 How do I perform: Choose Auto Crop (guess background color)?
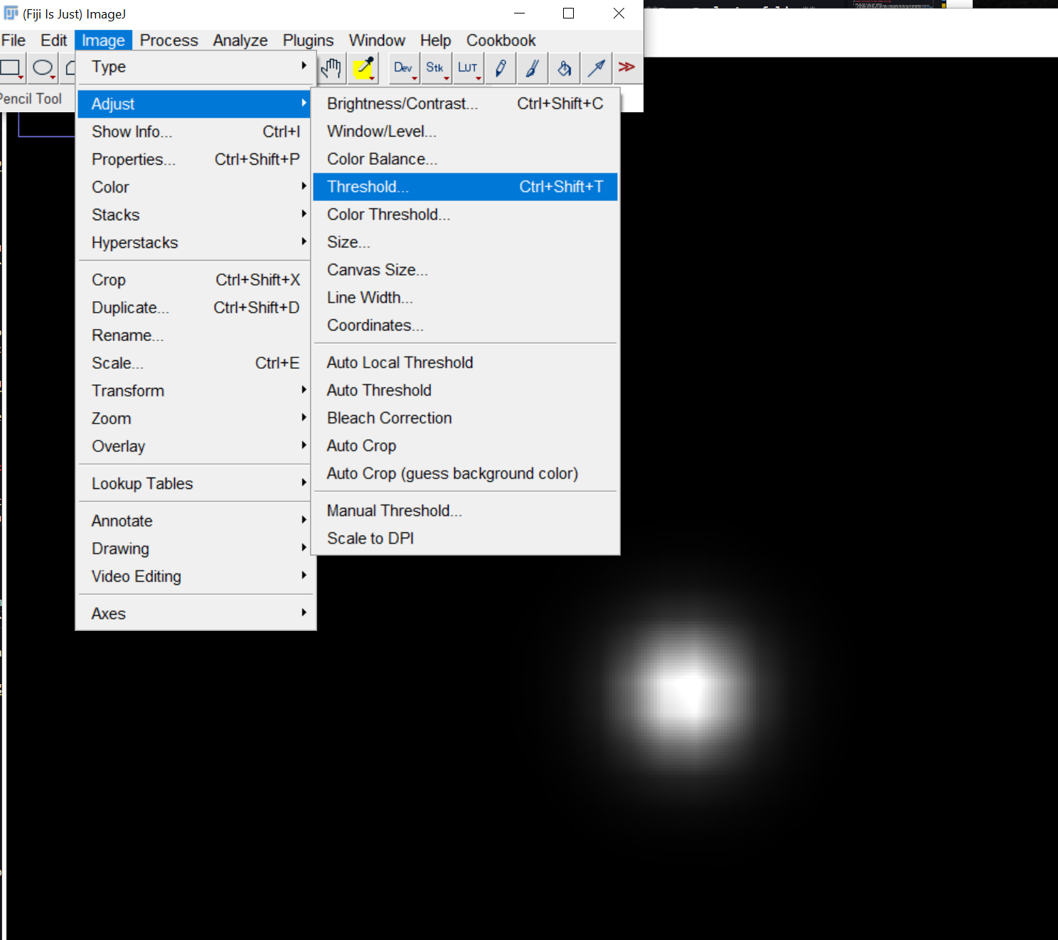pyautogui.click(x=465, y=473)
